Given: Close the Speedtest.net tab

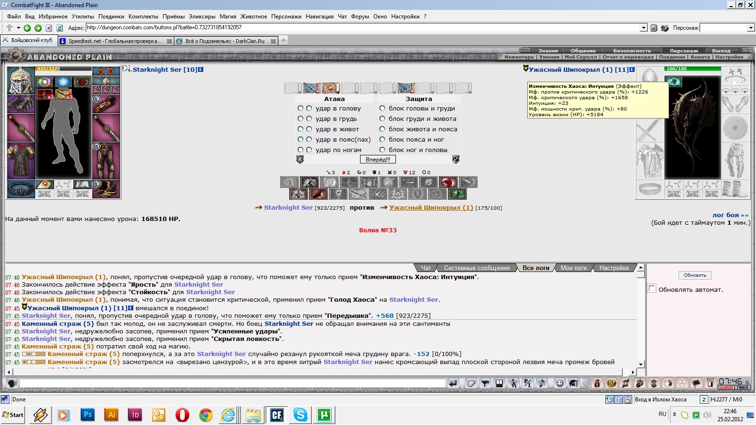Looking at the screenshot, I should pyautogui.click(x=169, y=41).
